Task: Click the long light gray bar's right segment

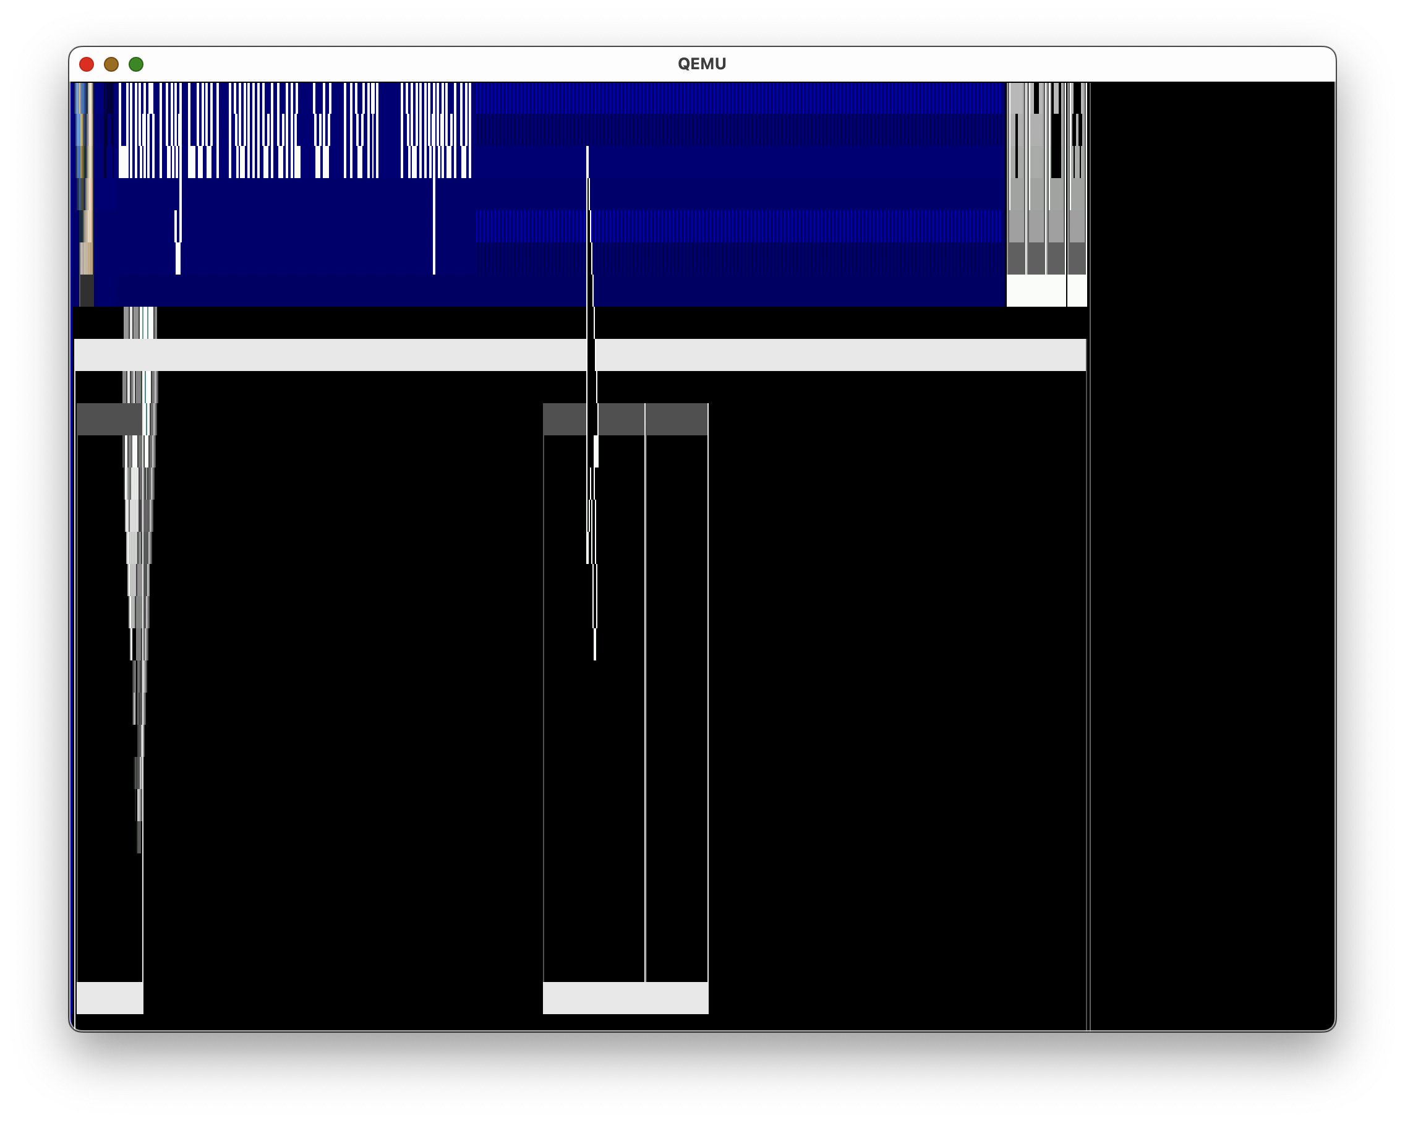Action: pos(840,354)
